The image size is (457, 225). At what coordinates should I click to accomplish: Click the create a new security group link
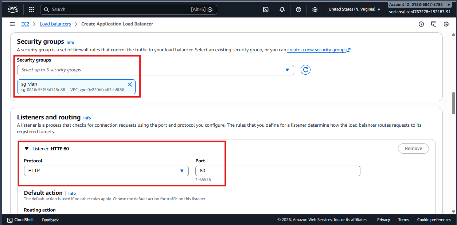316,50
